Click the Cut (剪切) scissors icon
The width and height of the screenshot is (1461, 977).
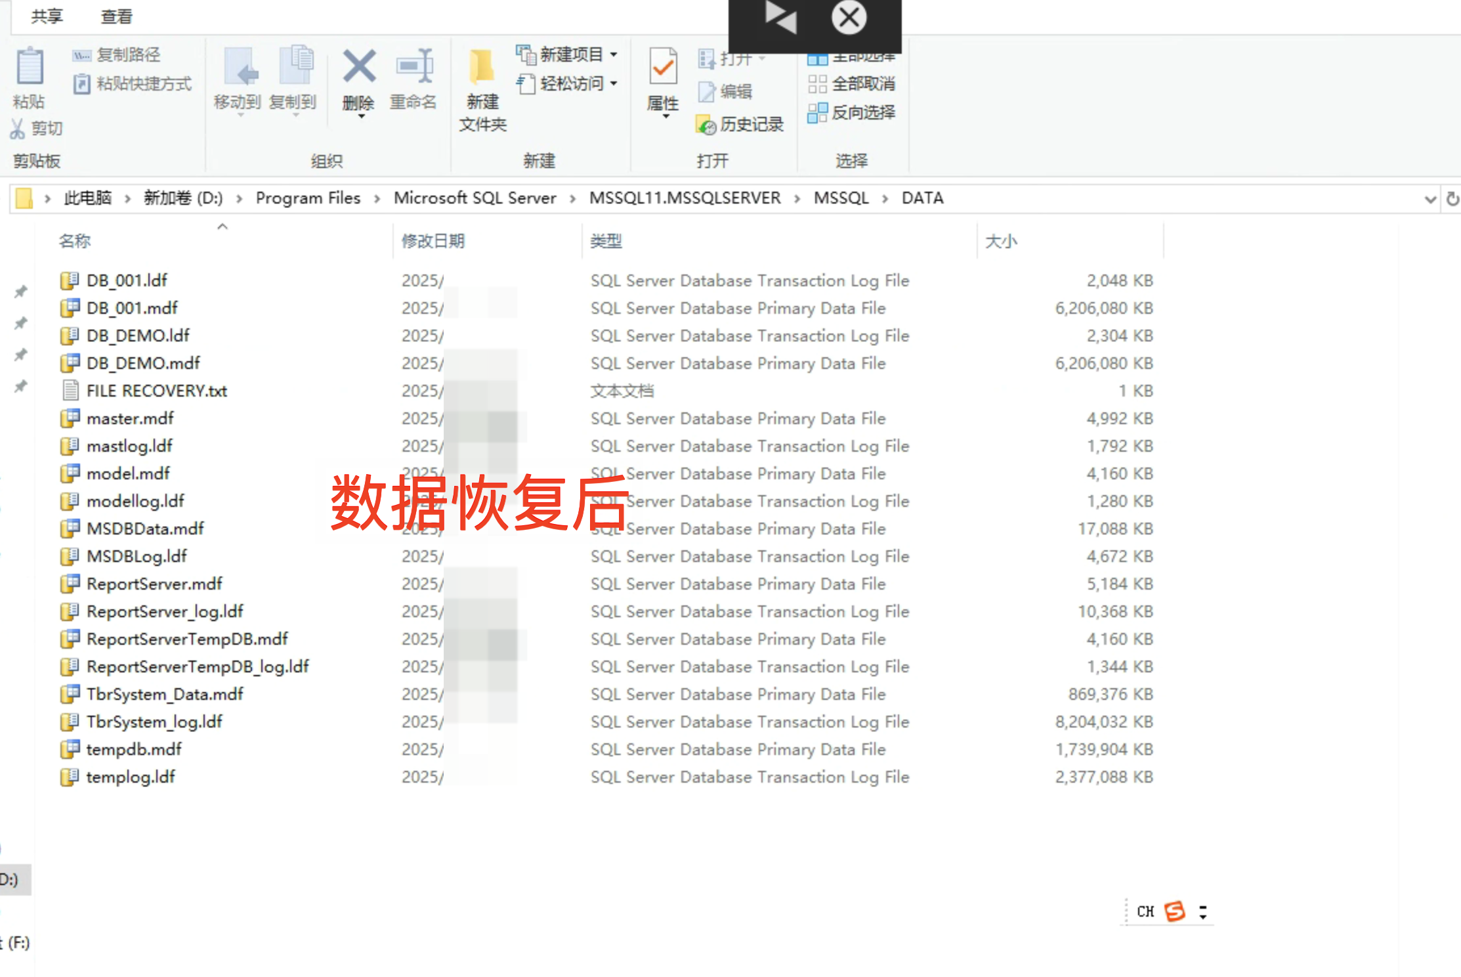[x=18, y=129]
